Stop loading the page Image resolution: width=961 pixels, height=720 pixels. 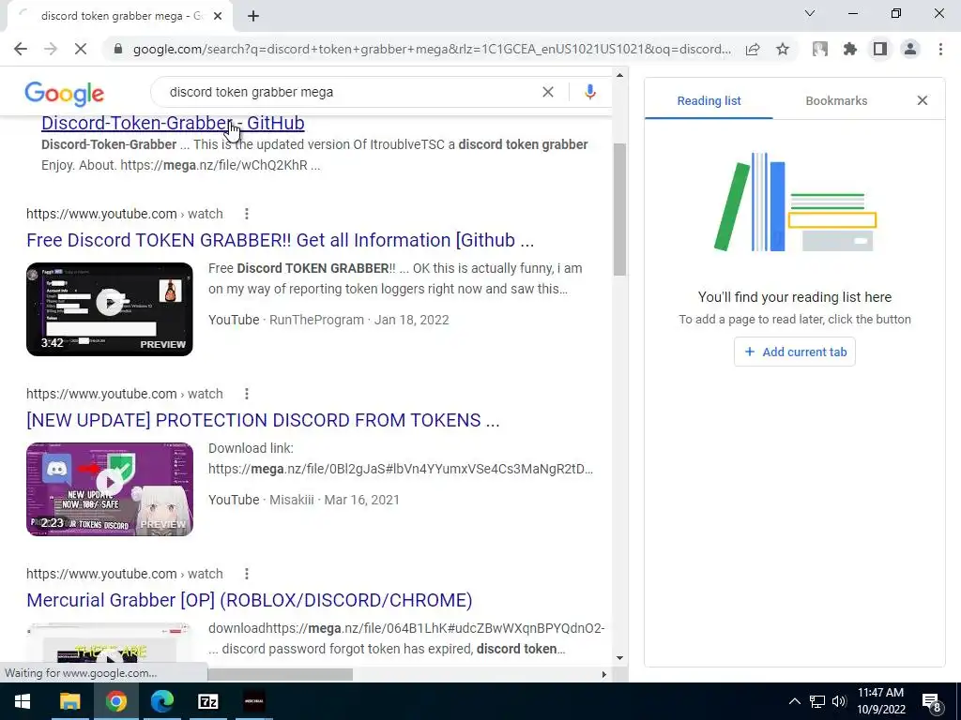point(81,49)
